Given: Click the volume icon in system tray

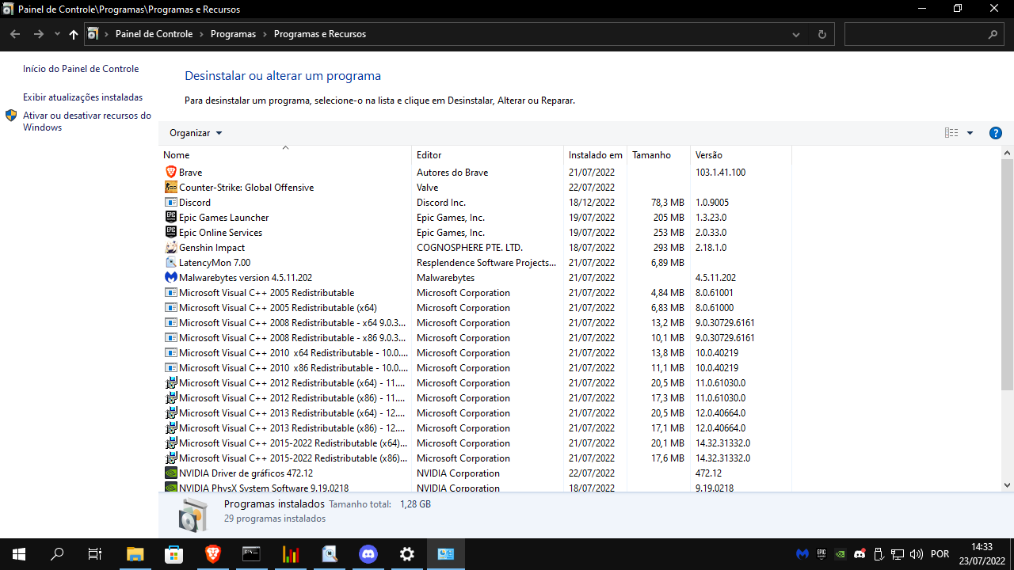Looking at the screenshot, I should click(x=917, y=554).
